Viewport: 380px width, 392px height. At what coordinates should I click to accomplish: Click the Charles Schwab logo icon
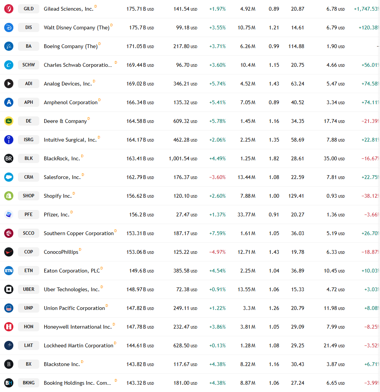9,65
